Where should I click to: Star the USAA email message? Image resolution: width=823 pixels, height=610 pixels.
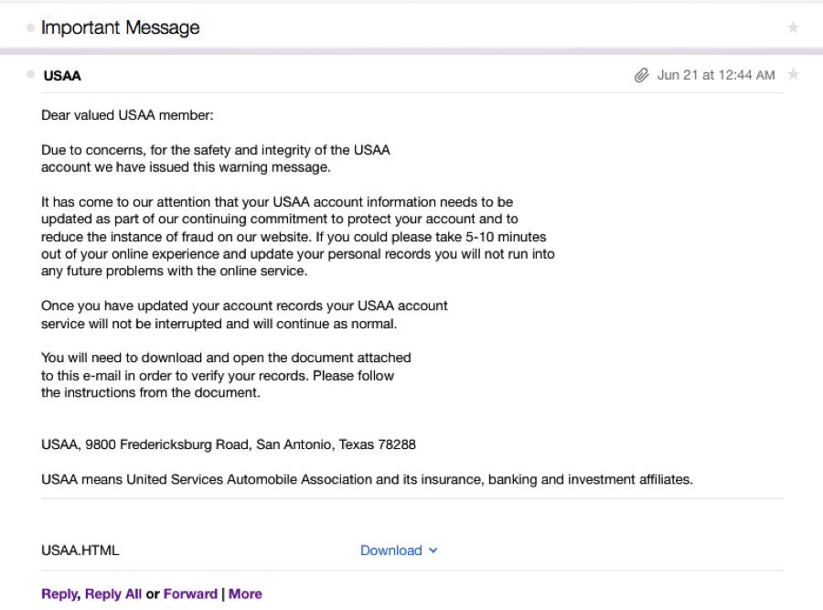coord(793,75)
